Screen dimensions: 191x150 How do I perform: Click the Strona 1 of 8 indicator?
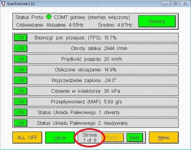(90, 138)
